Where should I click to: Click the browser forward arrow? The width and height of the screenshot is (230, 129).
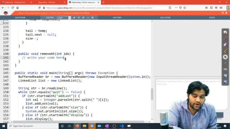click(8, 8)
